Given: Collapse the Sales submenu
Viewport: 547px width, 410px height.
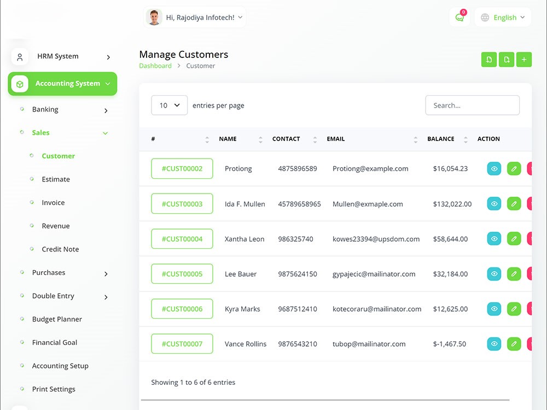Looking at the screenshot, I should pos(106,133).
